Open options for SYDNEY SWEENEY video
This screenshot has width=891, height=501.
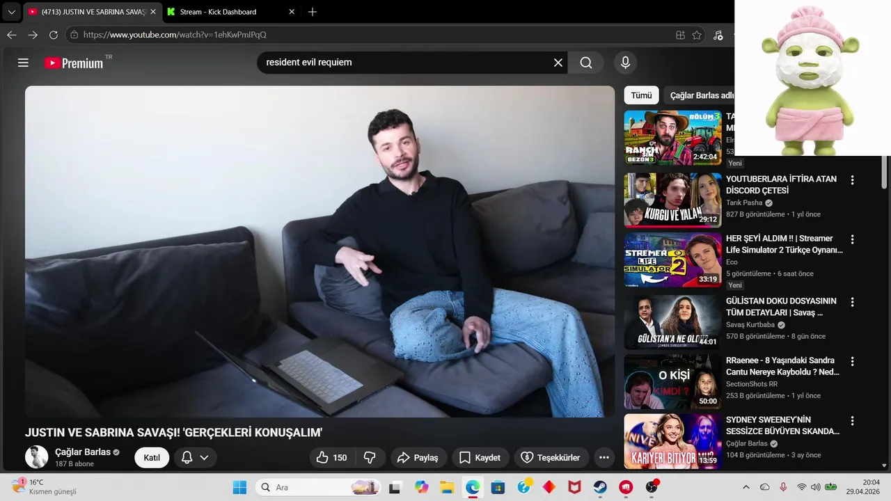[x=852, y=421]
